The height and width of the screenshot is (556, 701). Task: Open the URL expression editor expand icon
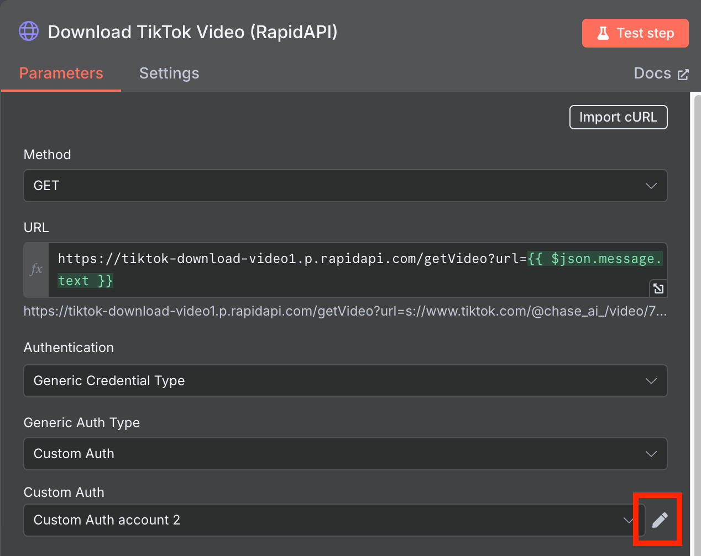[x=658, y=289]
